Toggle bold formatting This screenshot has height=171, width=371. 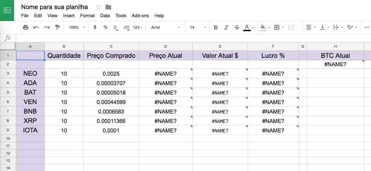[x=216, y=27]
